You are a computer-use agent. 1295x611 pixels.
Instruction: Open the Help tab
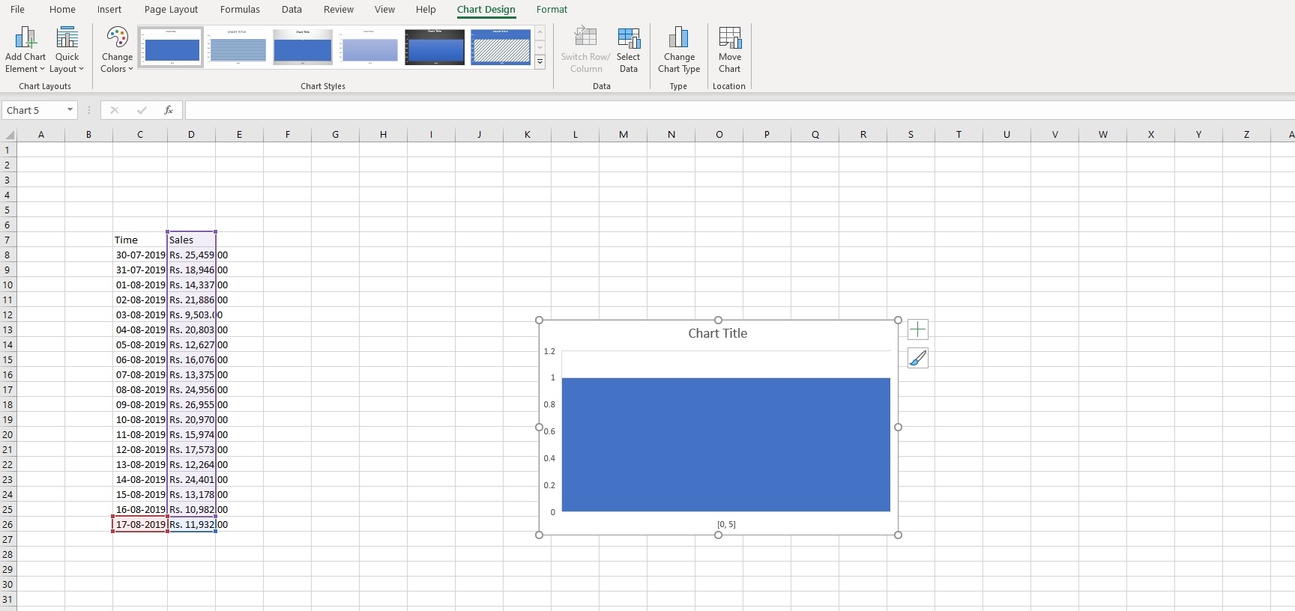click(426, 10)
